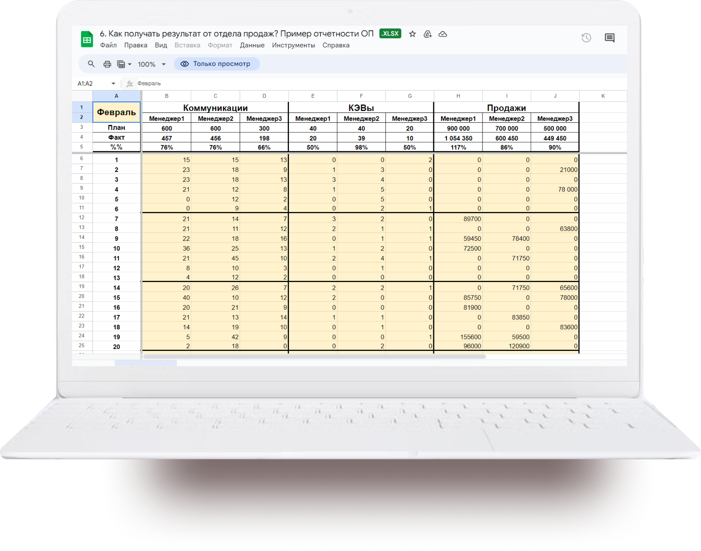Select column H header

click(458, 96)
